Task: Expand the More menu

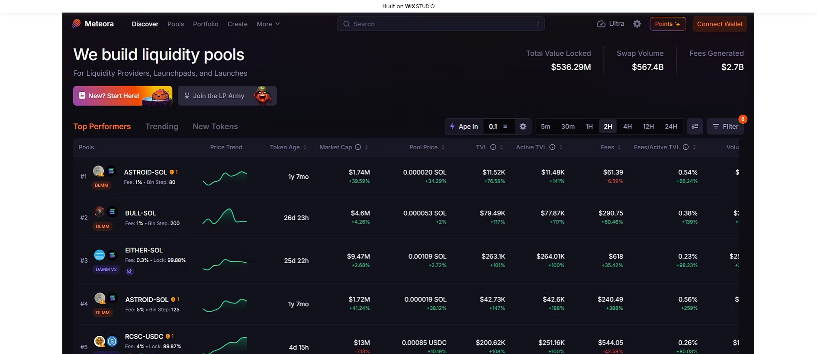Action: tap(268, 24)
